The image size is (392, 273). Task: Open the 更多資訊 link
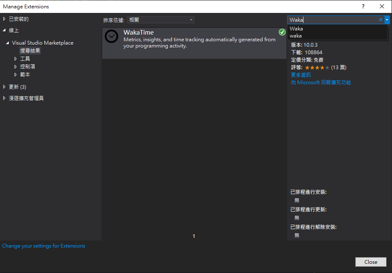[301, 75]
